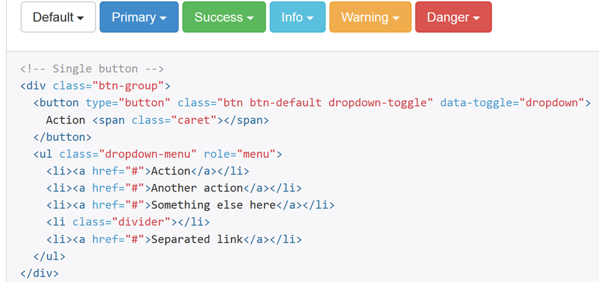Click the "Single button" comment line

tap(92, 69)
